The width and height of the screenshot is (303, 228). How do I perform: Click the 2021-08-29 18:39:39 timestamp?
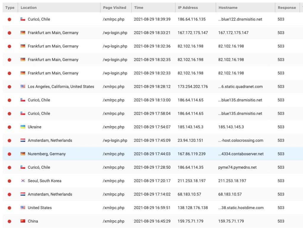click(x=152, y=19)
